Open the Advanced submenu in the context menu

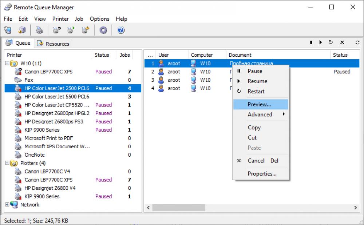[x=261, y=114]
